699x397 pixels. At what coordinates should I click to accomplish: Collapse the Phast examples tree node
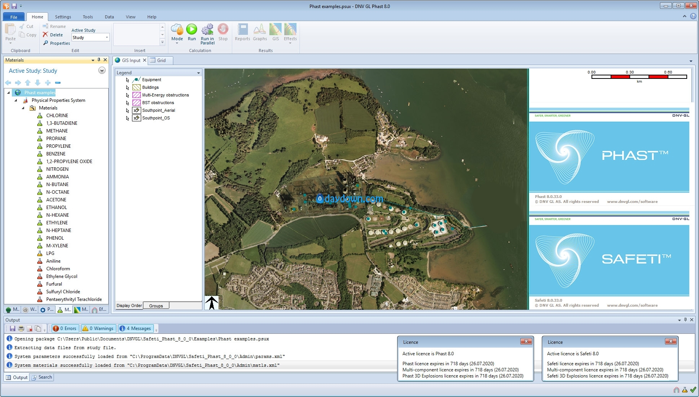point(8,93)
